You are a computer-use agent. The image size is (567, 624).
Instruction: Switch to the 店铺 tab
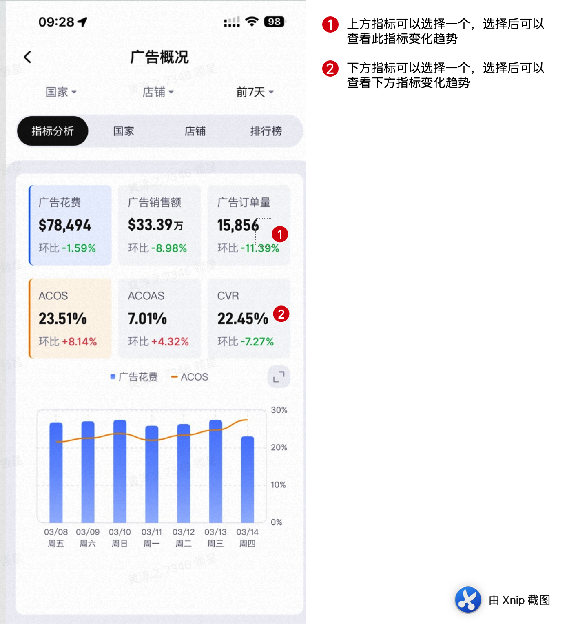195,131
